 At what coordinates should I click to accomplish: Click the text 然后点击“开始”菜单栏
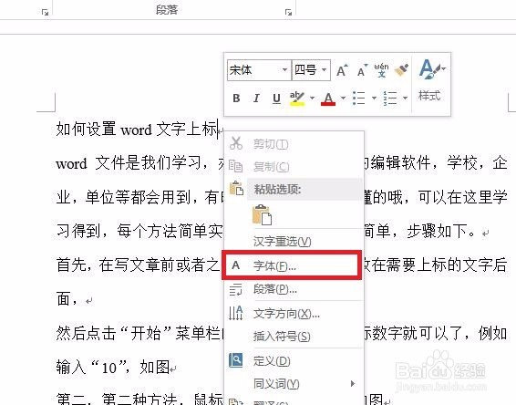[138, 333]
